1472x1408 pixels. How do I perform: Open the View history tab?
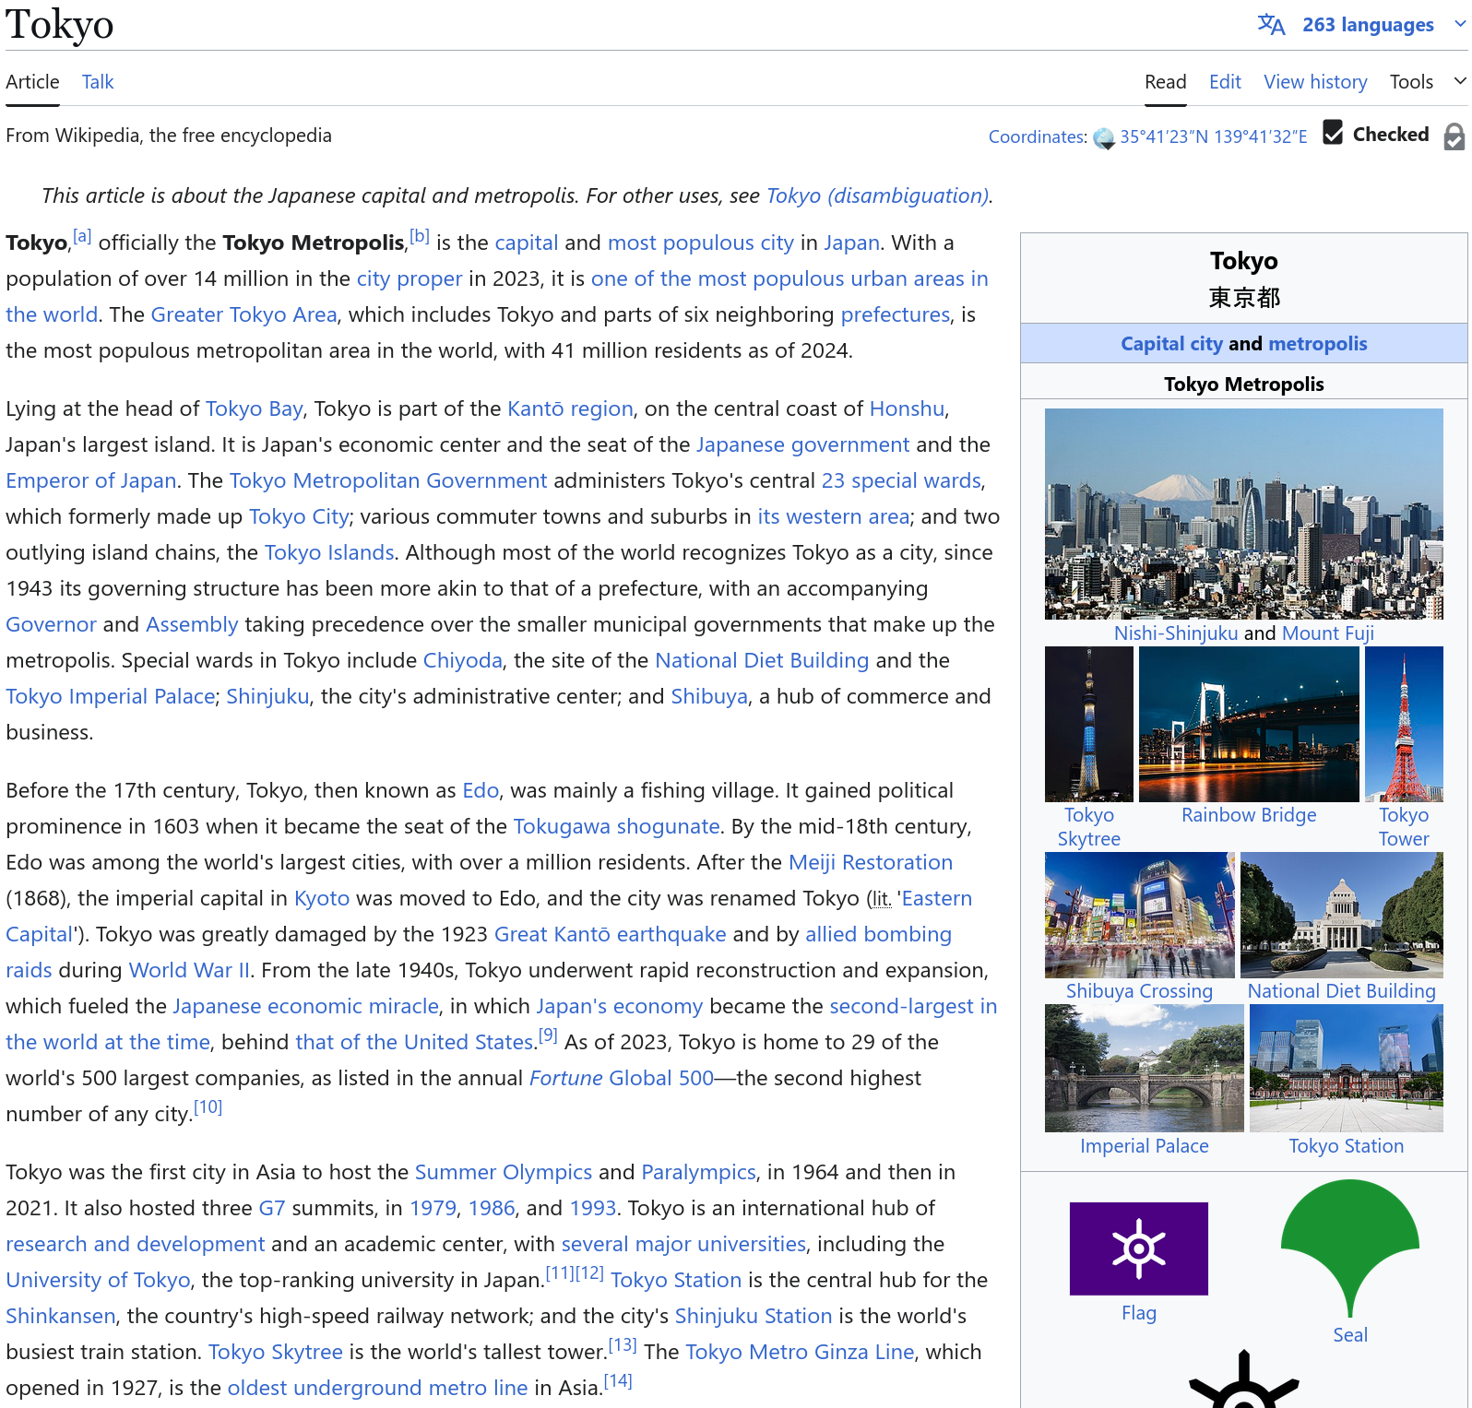pos(1315,82)
